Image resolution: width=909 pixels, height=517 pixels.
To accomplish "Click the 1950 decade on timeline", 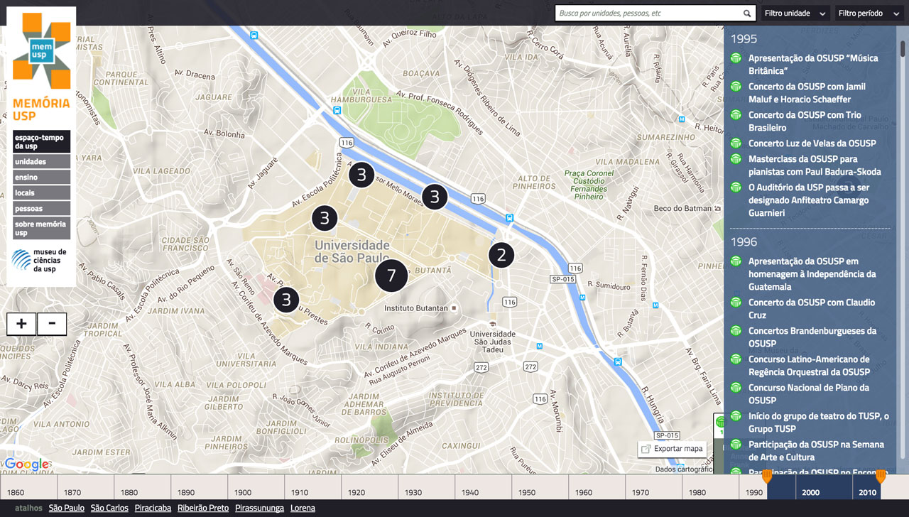I will point(540,487).
